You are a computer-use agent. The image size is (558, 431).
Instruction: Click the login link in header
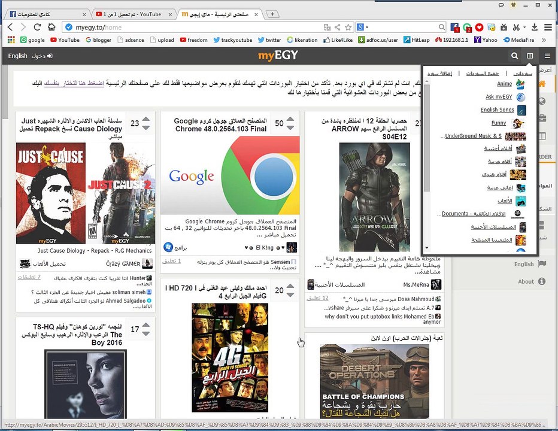(42, 56)
